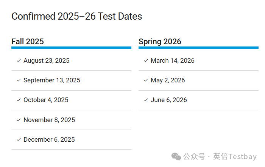
Task: Click the November 8, 2025 date text
Action: coord(49,120)
